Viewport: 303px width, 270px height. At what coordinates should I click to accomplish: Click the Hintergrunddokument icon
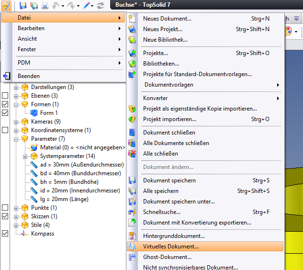[132, 236]
